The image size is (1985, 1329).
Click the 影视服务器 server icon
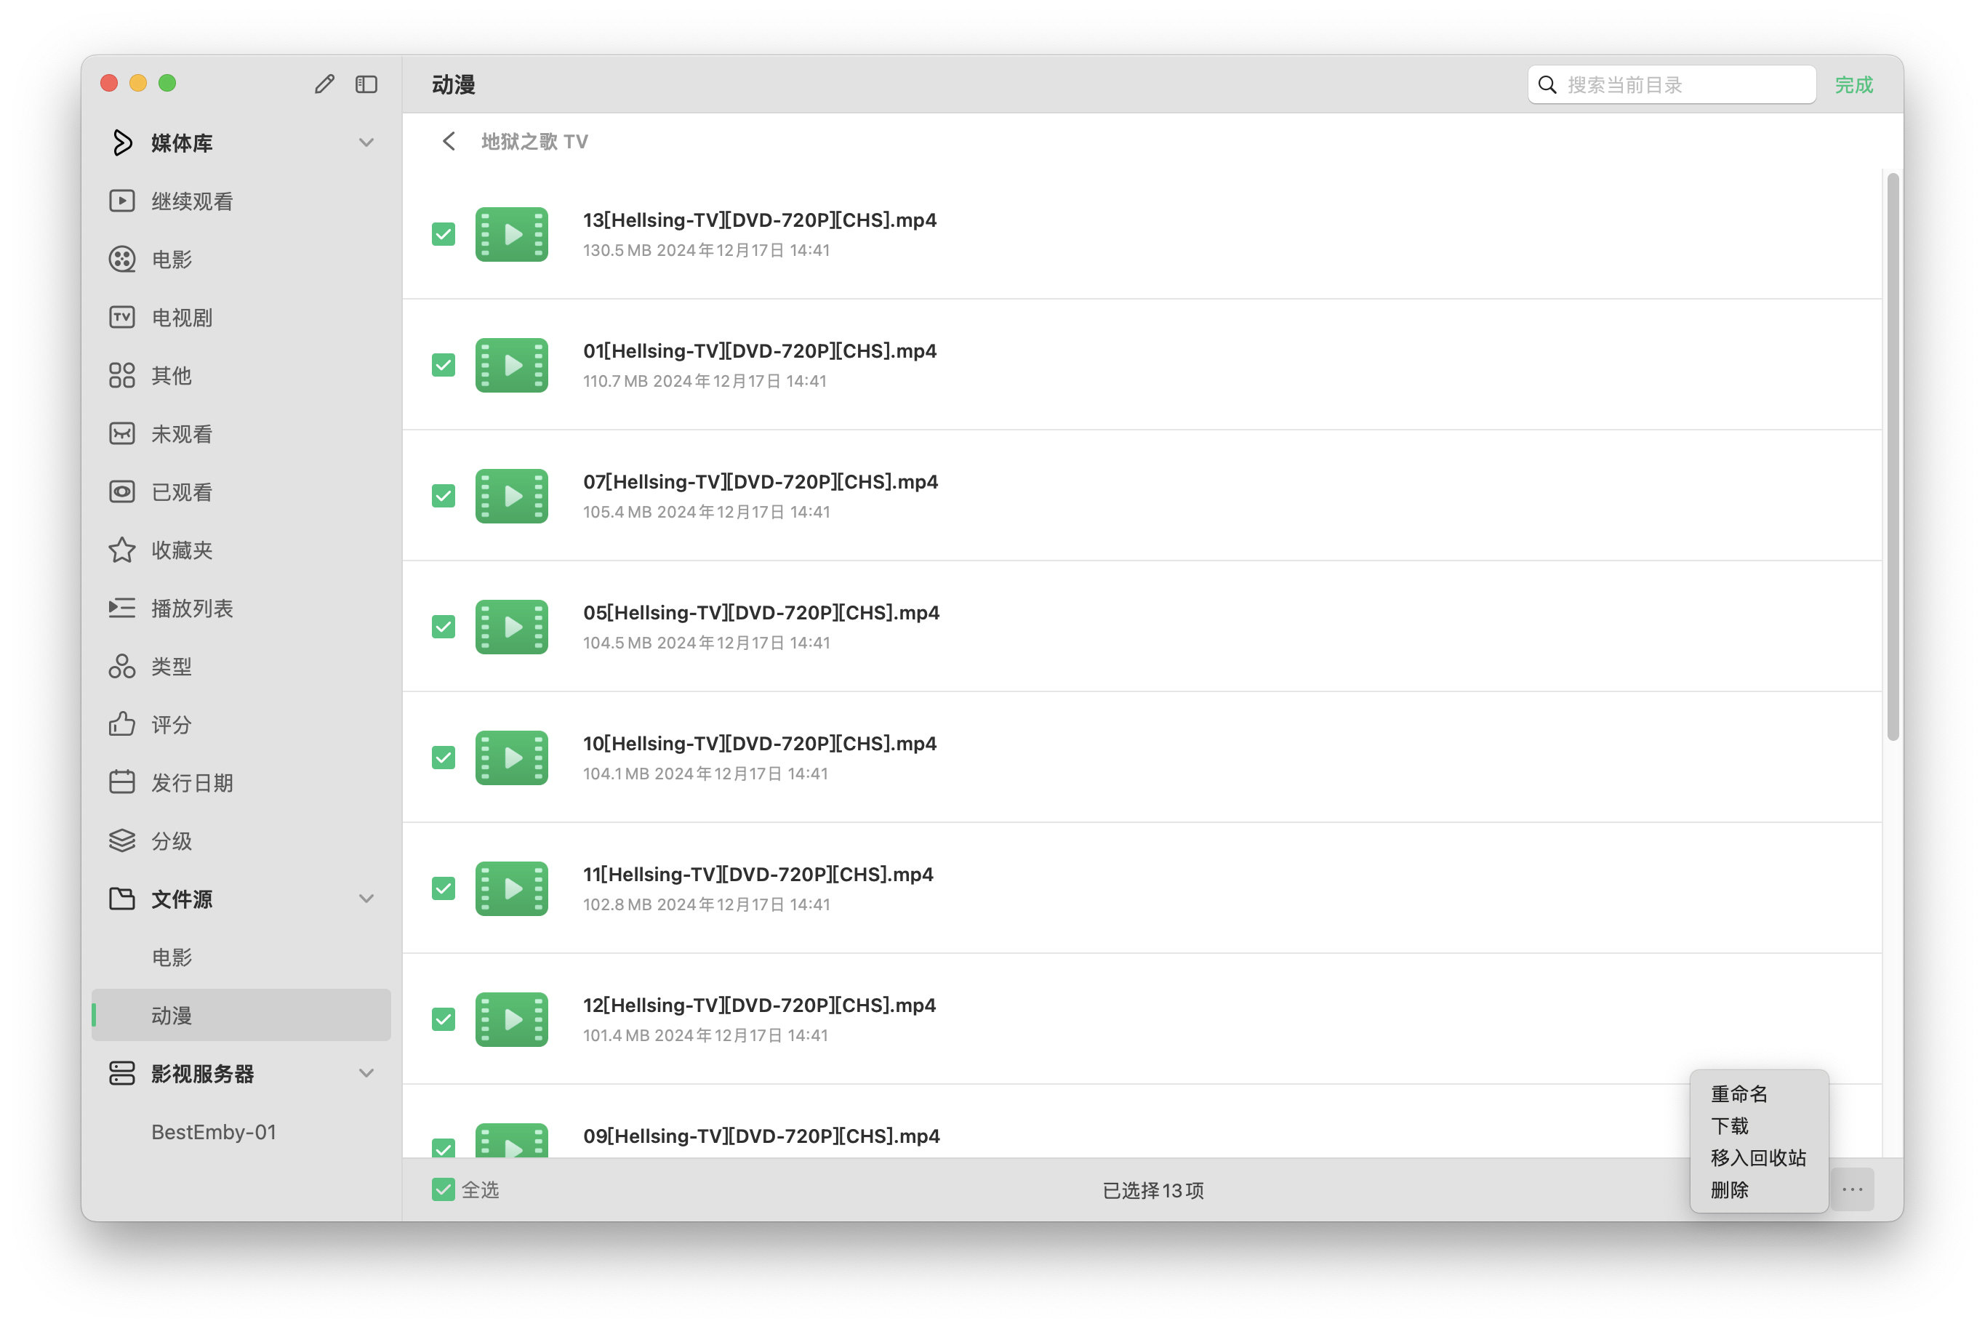point(122,1073)
